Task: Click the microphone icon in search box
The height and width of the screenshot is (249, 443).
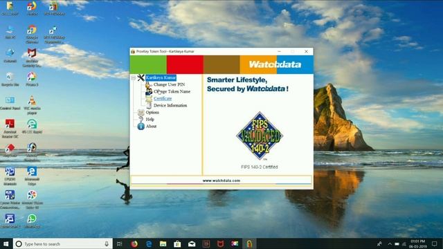Action: pos(107,243)
